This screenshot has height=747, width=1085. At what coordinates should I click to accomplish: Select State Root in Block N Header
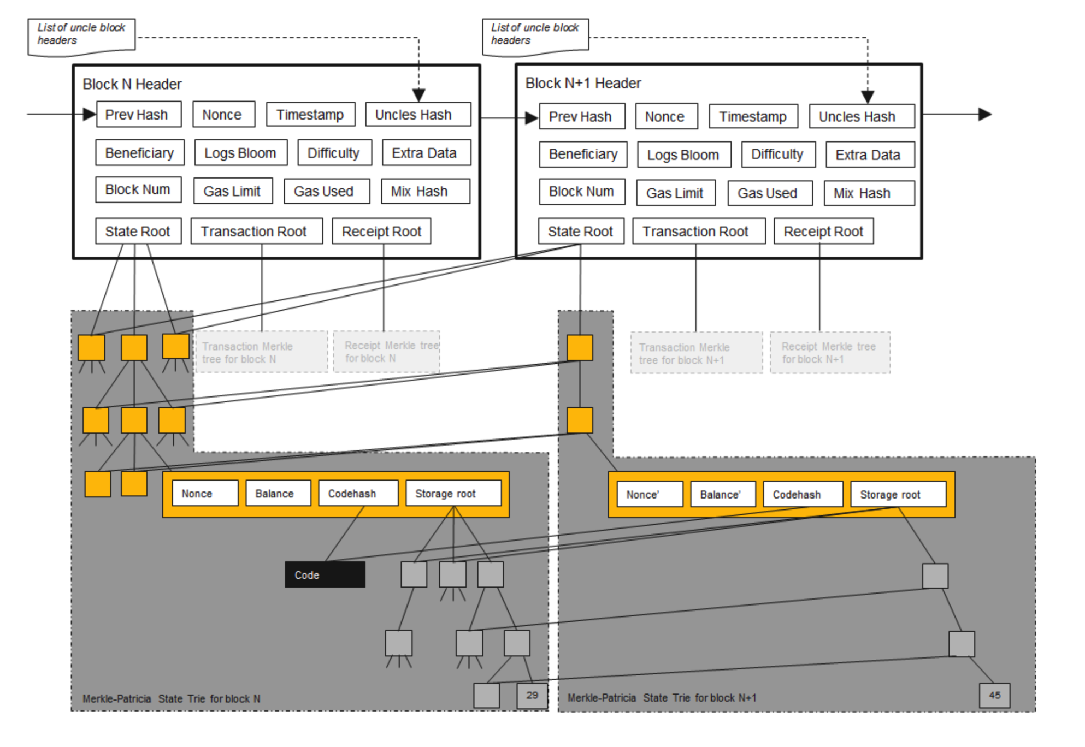pos(138,231)
